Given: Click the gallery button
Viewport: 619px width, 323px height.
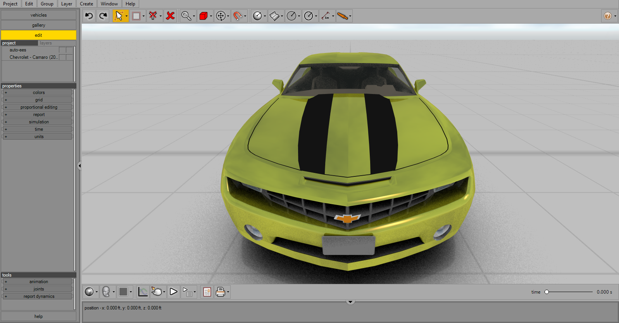Looking at the screenshot, I should (38, 25).
